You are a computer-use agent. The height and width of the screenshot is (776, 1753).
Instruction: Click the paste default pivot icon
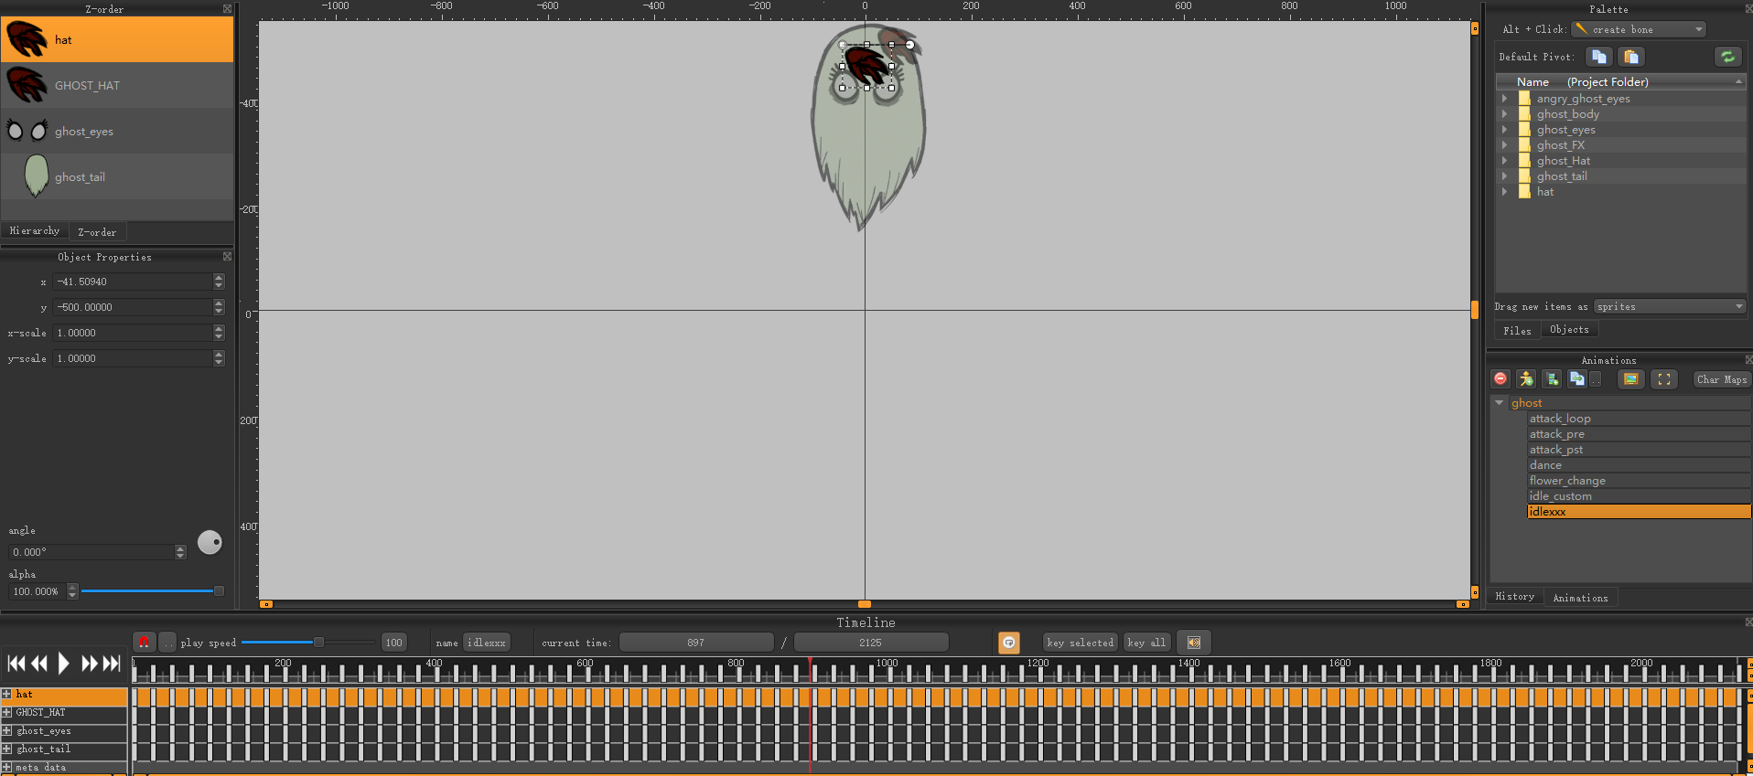click(x=1630, y=57)
